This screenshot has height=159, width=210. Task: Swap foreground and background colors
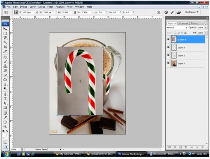(7, 131)
